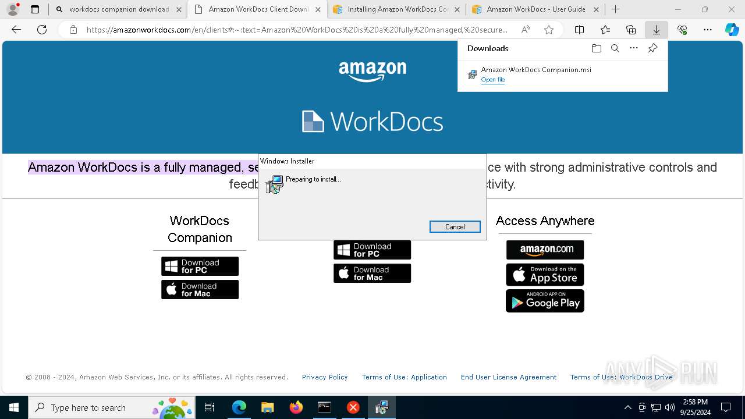Open the Windows Start menu
Screen dimensions: 745x419
14,407
